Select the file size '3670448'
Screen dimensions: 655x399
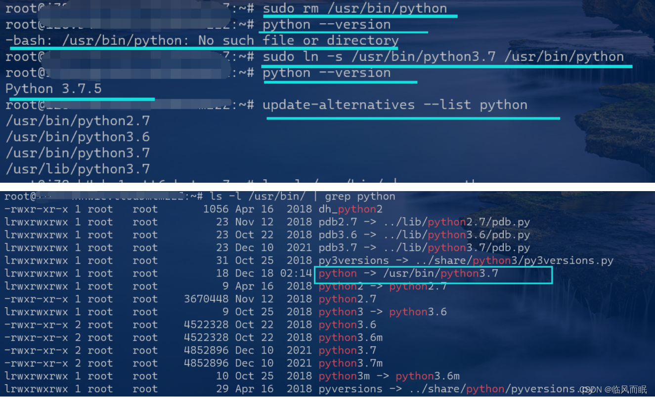[x=206, y=299]
